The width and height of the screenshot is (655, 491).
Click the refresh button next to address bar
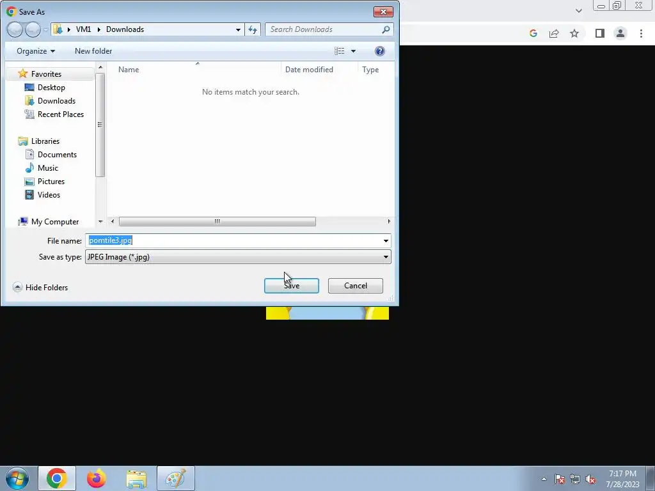tap(253, 29)
